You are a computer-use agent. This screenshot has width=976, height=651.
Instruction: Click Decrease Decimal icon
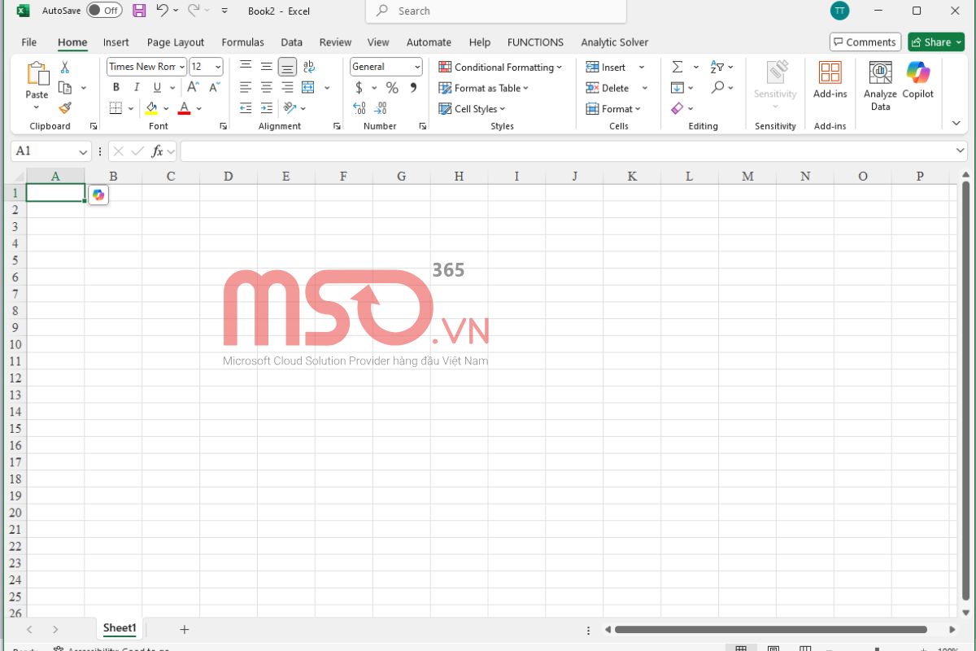pos(380,107)
